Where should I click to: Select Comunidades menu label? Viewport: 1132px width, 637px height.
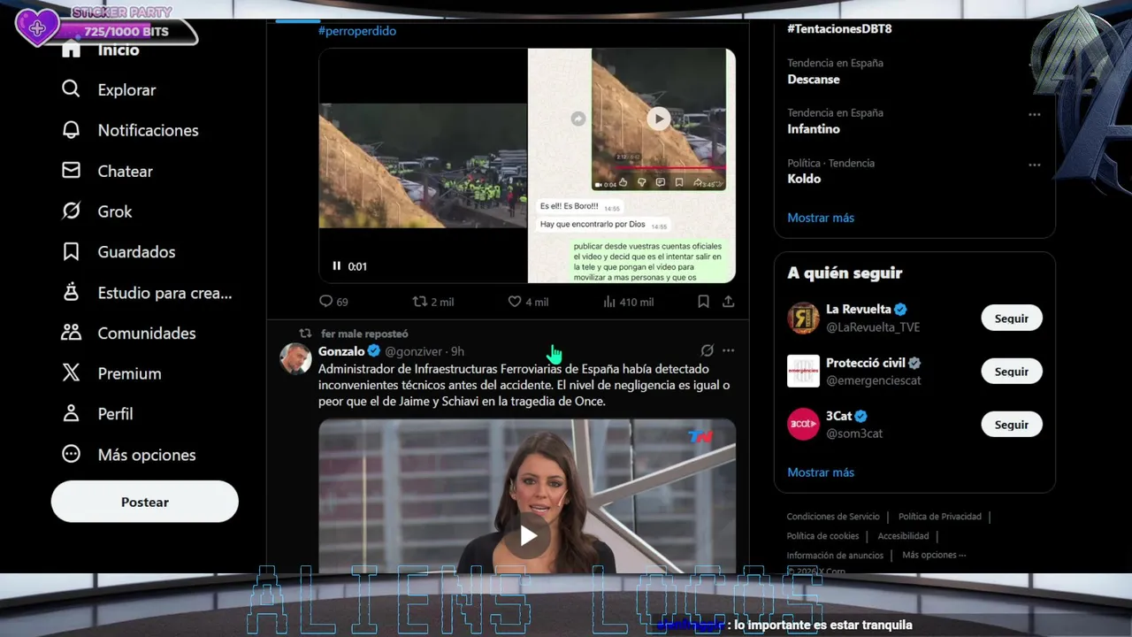(147, 333)
